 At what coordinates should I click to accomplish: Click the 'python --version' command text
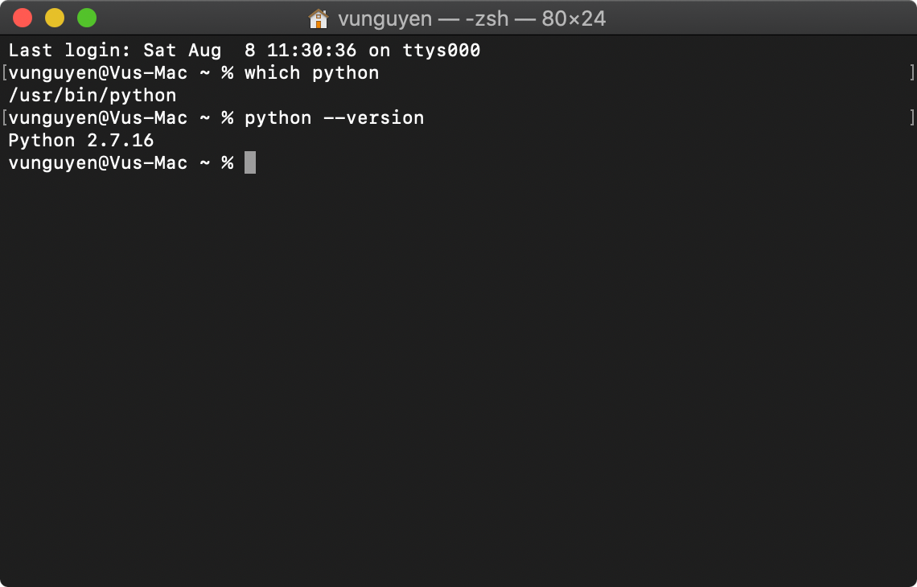334,118
